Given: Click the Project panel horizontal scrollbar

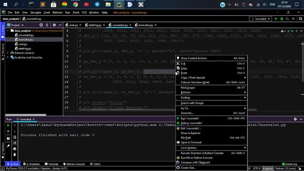Looking at the screenshot, I should click(26, 115).
